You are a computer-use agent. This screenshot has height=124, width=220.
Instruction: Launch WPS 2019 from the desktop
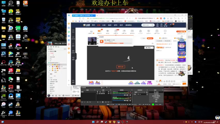coord(11,113)
